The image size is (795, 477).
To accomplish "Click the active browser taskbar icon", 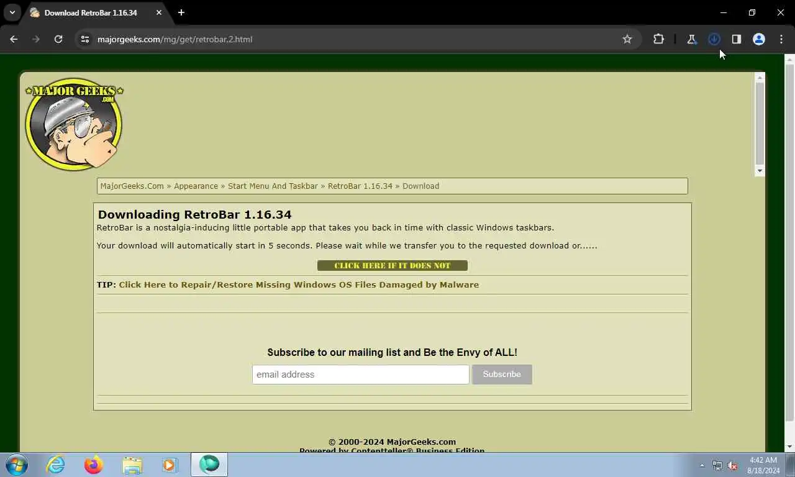I will coord(209,465).
